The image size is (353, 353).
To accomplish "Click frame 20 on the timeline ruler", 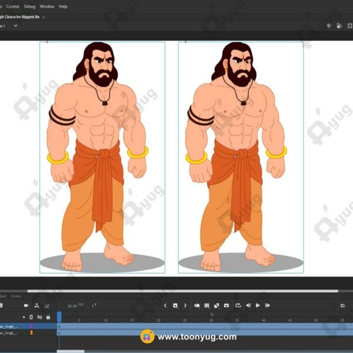I will [x=159, y=320].
